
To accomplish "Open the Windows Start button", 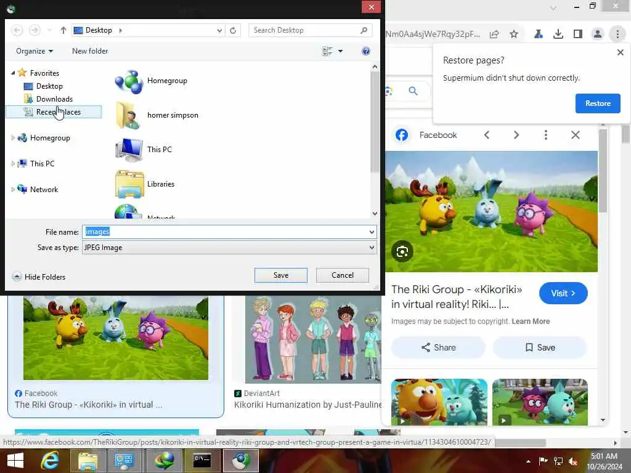I will (15, 461).
